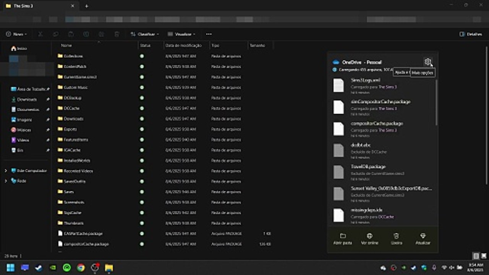Open Steam from the taskbar
The height and width of the screenshot is (275, 489).
point(39,267)
